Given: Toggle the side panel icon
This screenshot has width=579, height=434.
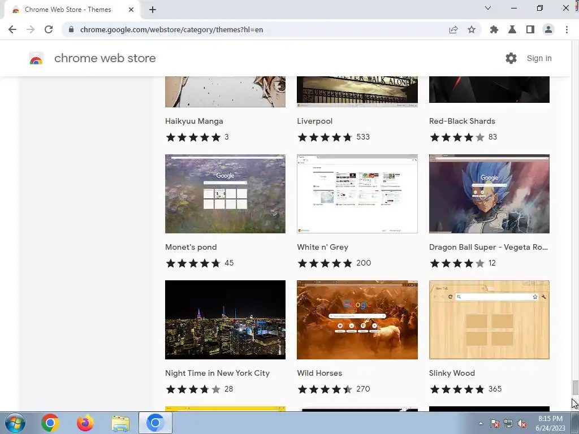Looking at the screenshot, I should (x=530, y=29).
